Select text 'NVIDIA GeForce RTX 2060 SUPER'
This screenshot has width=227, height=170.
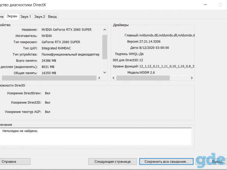[x=67, y=29]
